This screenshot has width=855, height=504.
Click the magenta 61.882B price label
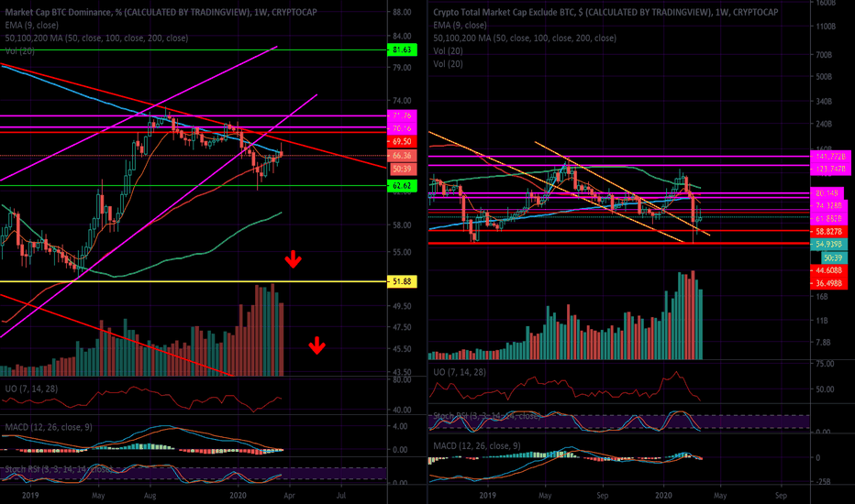pyautogui.click(x=828, y=218)
